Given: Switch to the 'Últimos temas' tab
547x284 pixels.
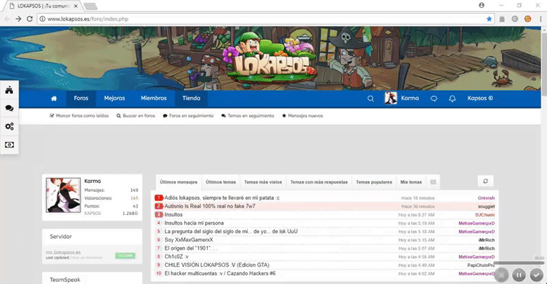Looking at the screenshot, I should [x=221, y=182].
